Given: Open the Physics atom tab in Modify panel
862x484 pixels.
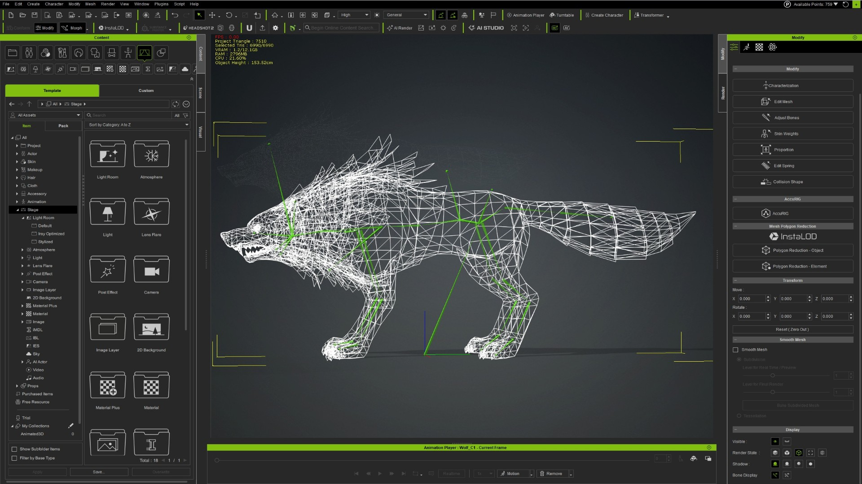Looking at the screenshot, I should point(773,47).
